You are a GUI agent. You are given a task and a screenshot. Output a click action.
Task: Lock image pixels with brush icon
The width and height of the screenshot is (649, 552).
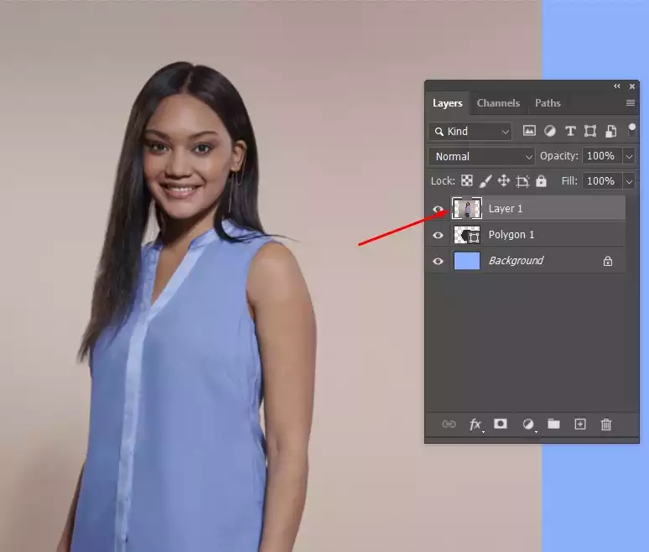click(x=485, y=181)
